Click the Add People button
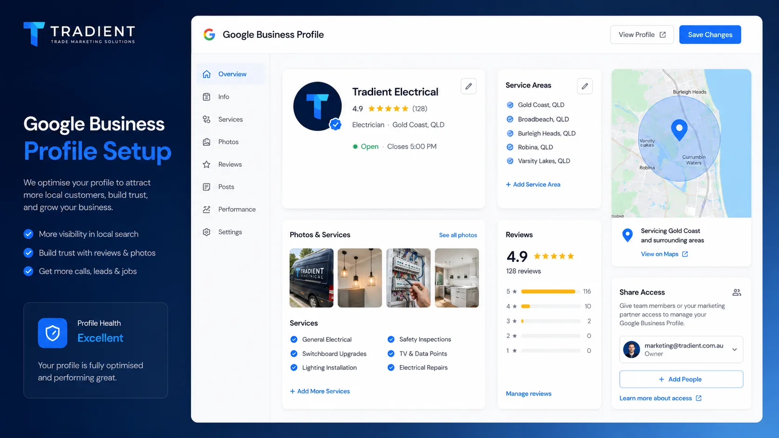Screen dimensions: 779x438 pos(681,379)
